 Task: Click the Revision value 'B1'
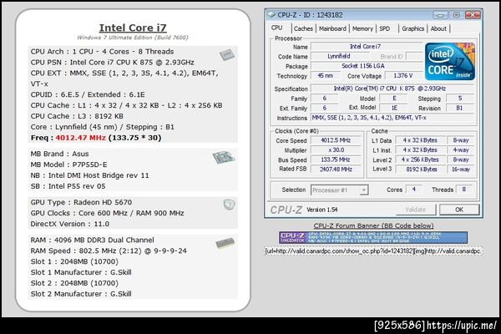460,108
